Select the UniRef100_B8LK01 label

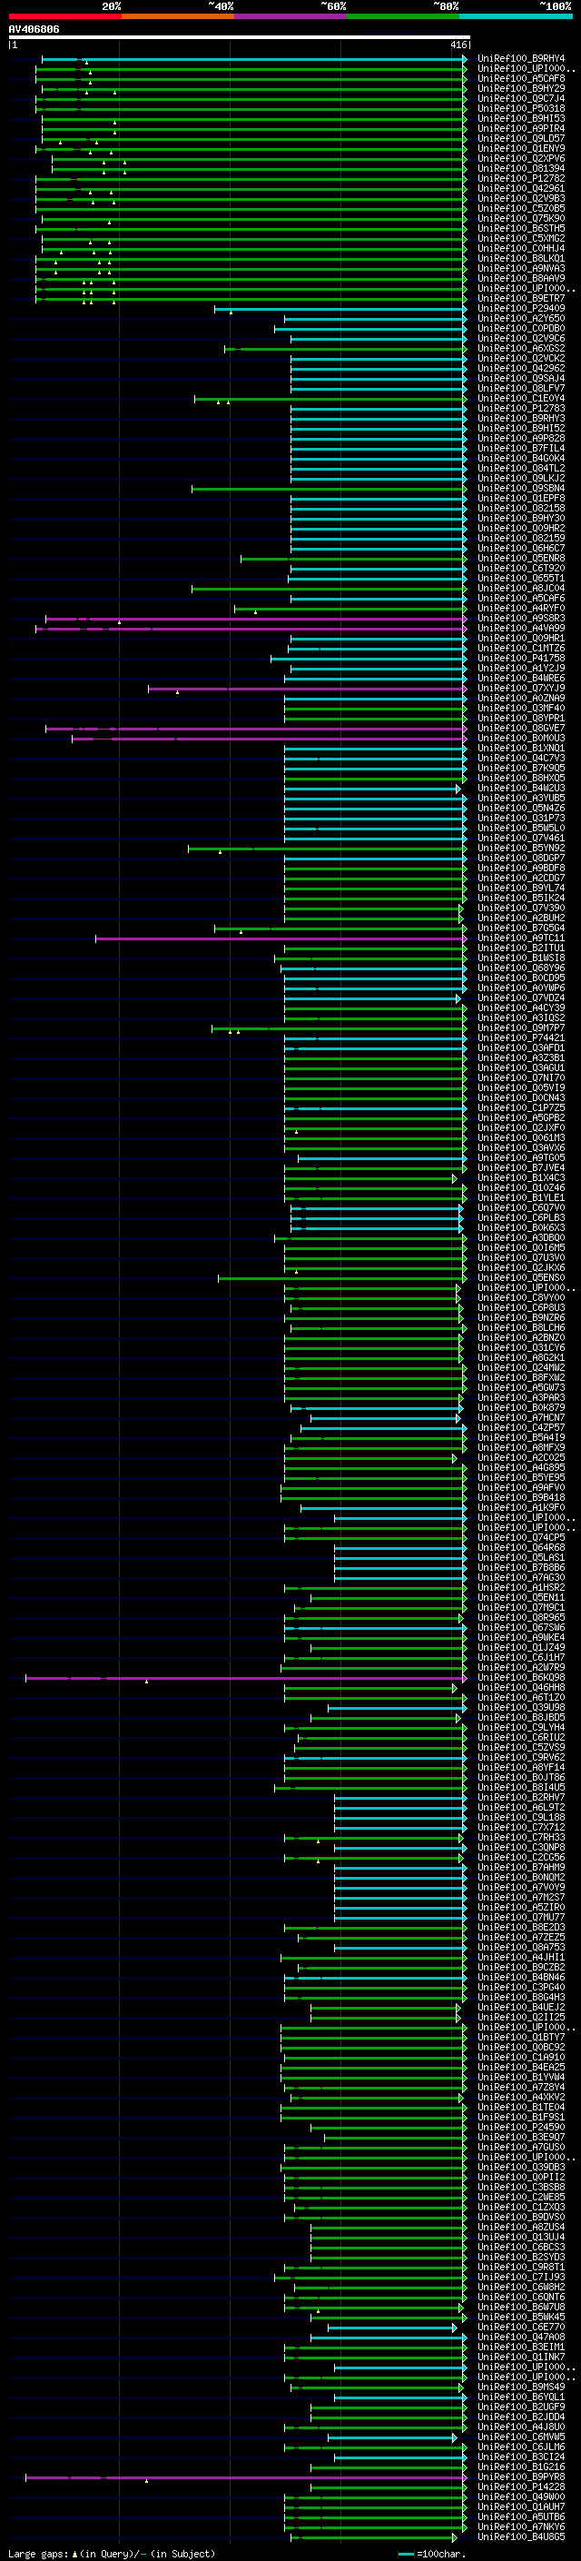point(521,260)
